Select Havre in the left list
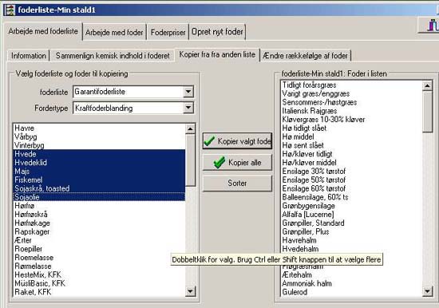The image size is (439, 308). point(99,128)
